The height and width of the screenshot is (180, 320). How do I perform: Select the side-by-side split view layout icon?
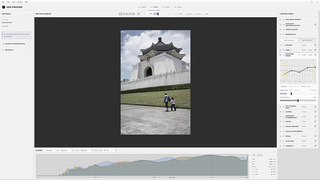(124, 14)
